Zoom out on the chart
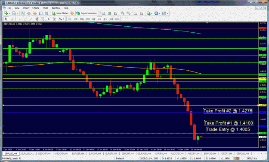 128,13
